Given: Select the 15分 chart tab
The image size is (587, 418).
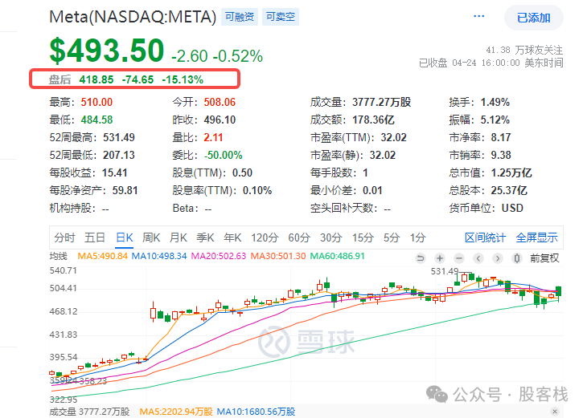Looking at the screenshot, I should pos(363,237).
